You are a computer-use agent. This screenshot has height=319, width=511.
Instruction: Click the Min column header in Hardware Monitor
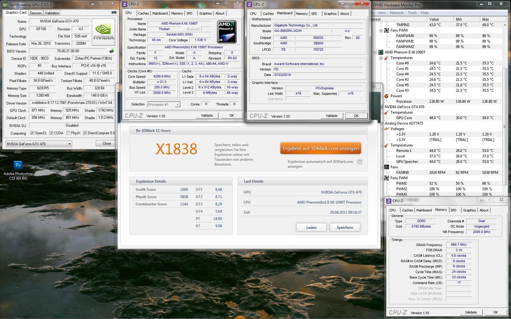tap(467, 19)
